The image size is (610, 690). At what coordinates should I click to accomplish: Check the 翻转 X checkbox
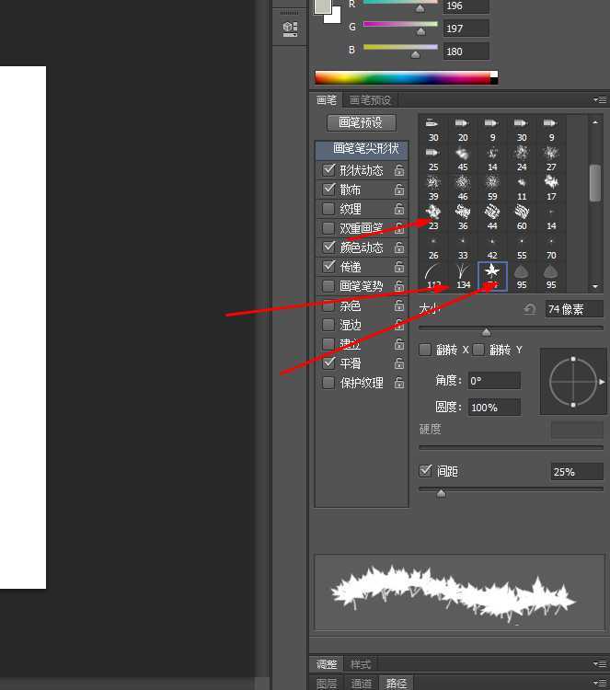point(425,350)
